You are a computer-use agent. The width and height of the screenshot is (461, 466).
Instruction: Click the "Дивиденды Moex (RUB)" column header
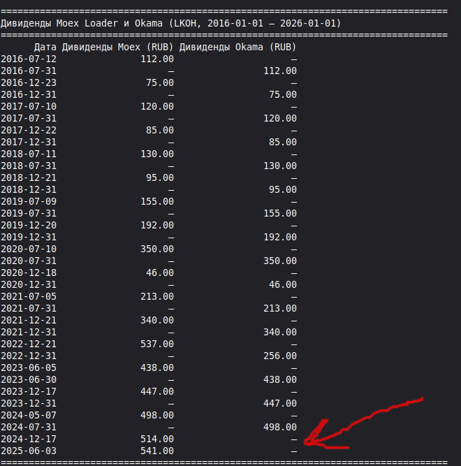coord(117,47)
